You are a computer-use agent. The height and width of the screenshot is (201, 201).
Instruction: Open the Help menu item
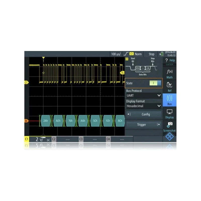click(170, 60)
